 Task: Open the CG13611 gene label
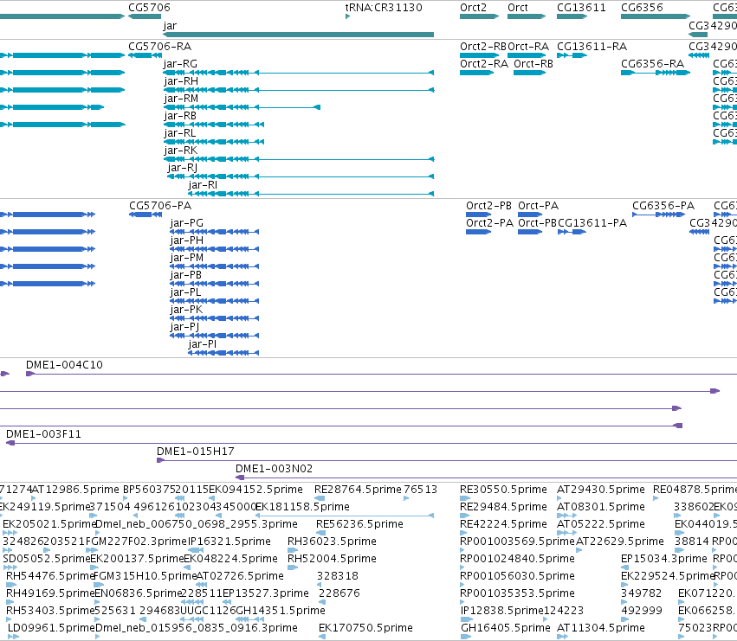[581, 8]
